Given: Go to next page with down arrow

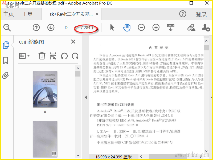Looking at the screenshot, I should pyautogui.click(x=51, y=27).
